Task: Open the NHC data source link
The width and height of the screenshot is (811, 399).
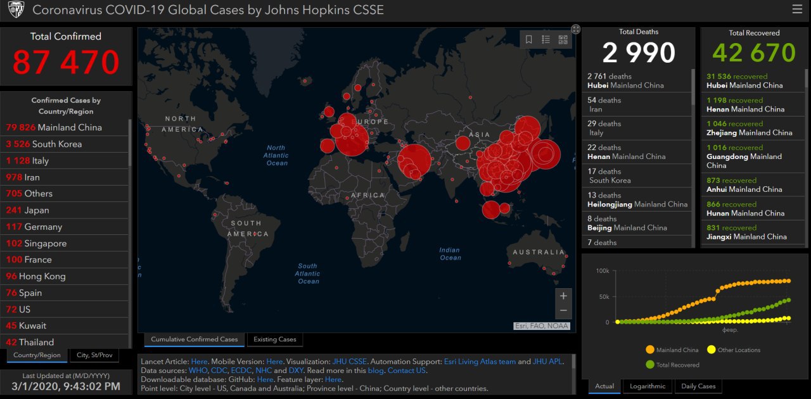Action: (x=264, y=370)
